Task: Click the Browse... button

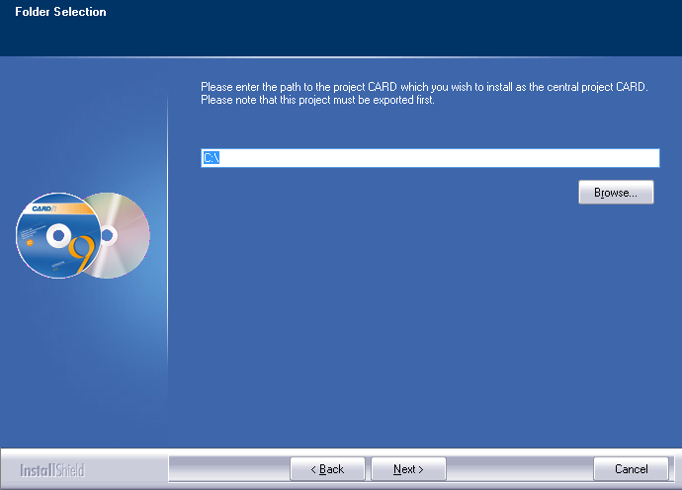Action: tap(616, 193)
